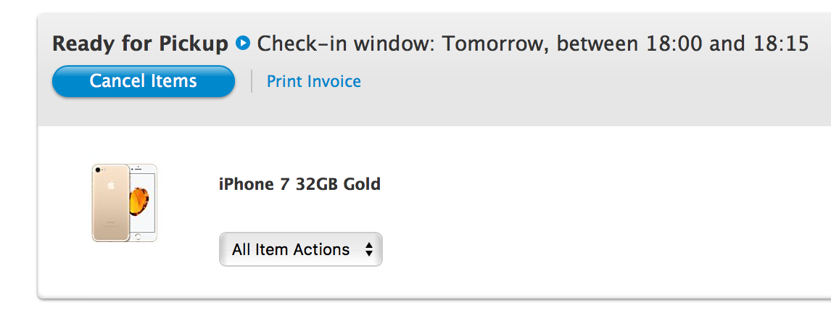Screen dimensions: 831x329
Task: Click the All Item Actions label text
Action: [291, 249]
